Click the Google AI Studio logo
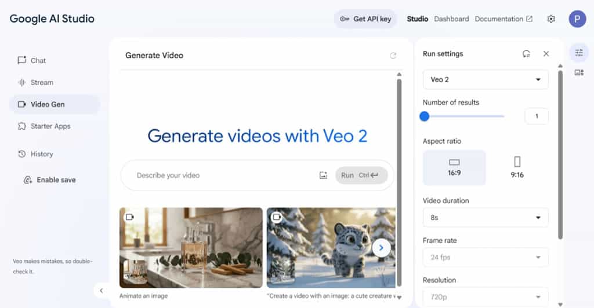This screenshot has width=594, height=308. click(x=52, y=19)
